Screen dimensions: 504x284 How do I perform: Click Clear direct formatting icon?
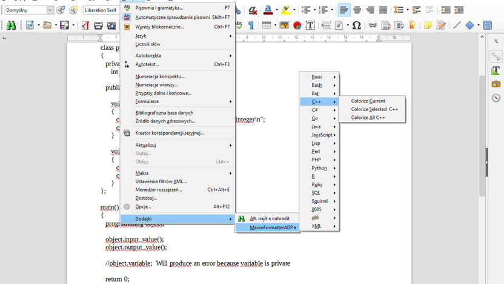(253, 10)
